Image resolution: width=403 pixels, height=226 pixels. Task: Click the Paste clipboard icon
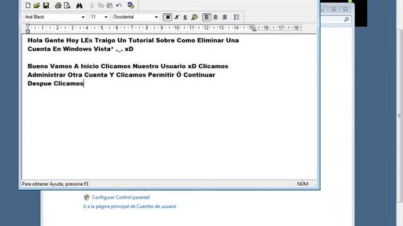point(110,6)
